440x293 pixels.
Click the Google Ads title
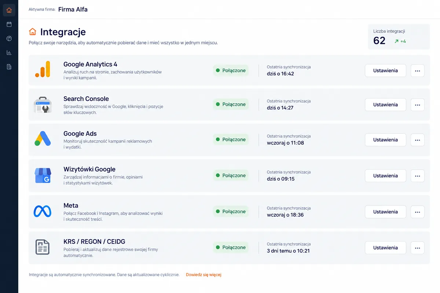click(80, 134)
